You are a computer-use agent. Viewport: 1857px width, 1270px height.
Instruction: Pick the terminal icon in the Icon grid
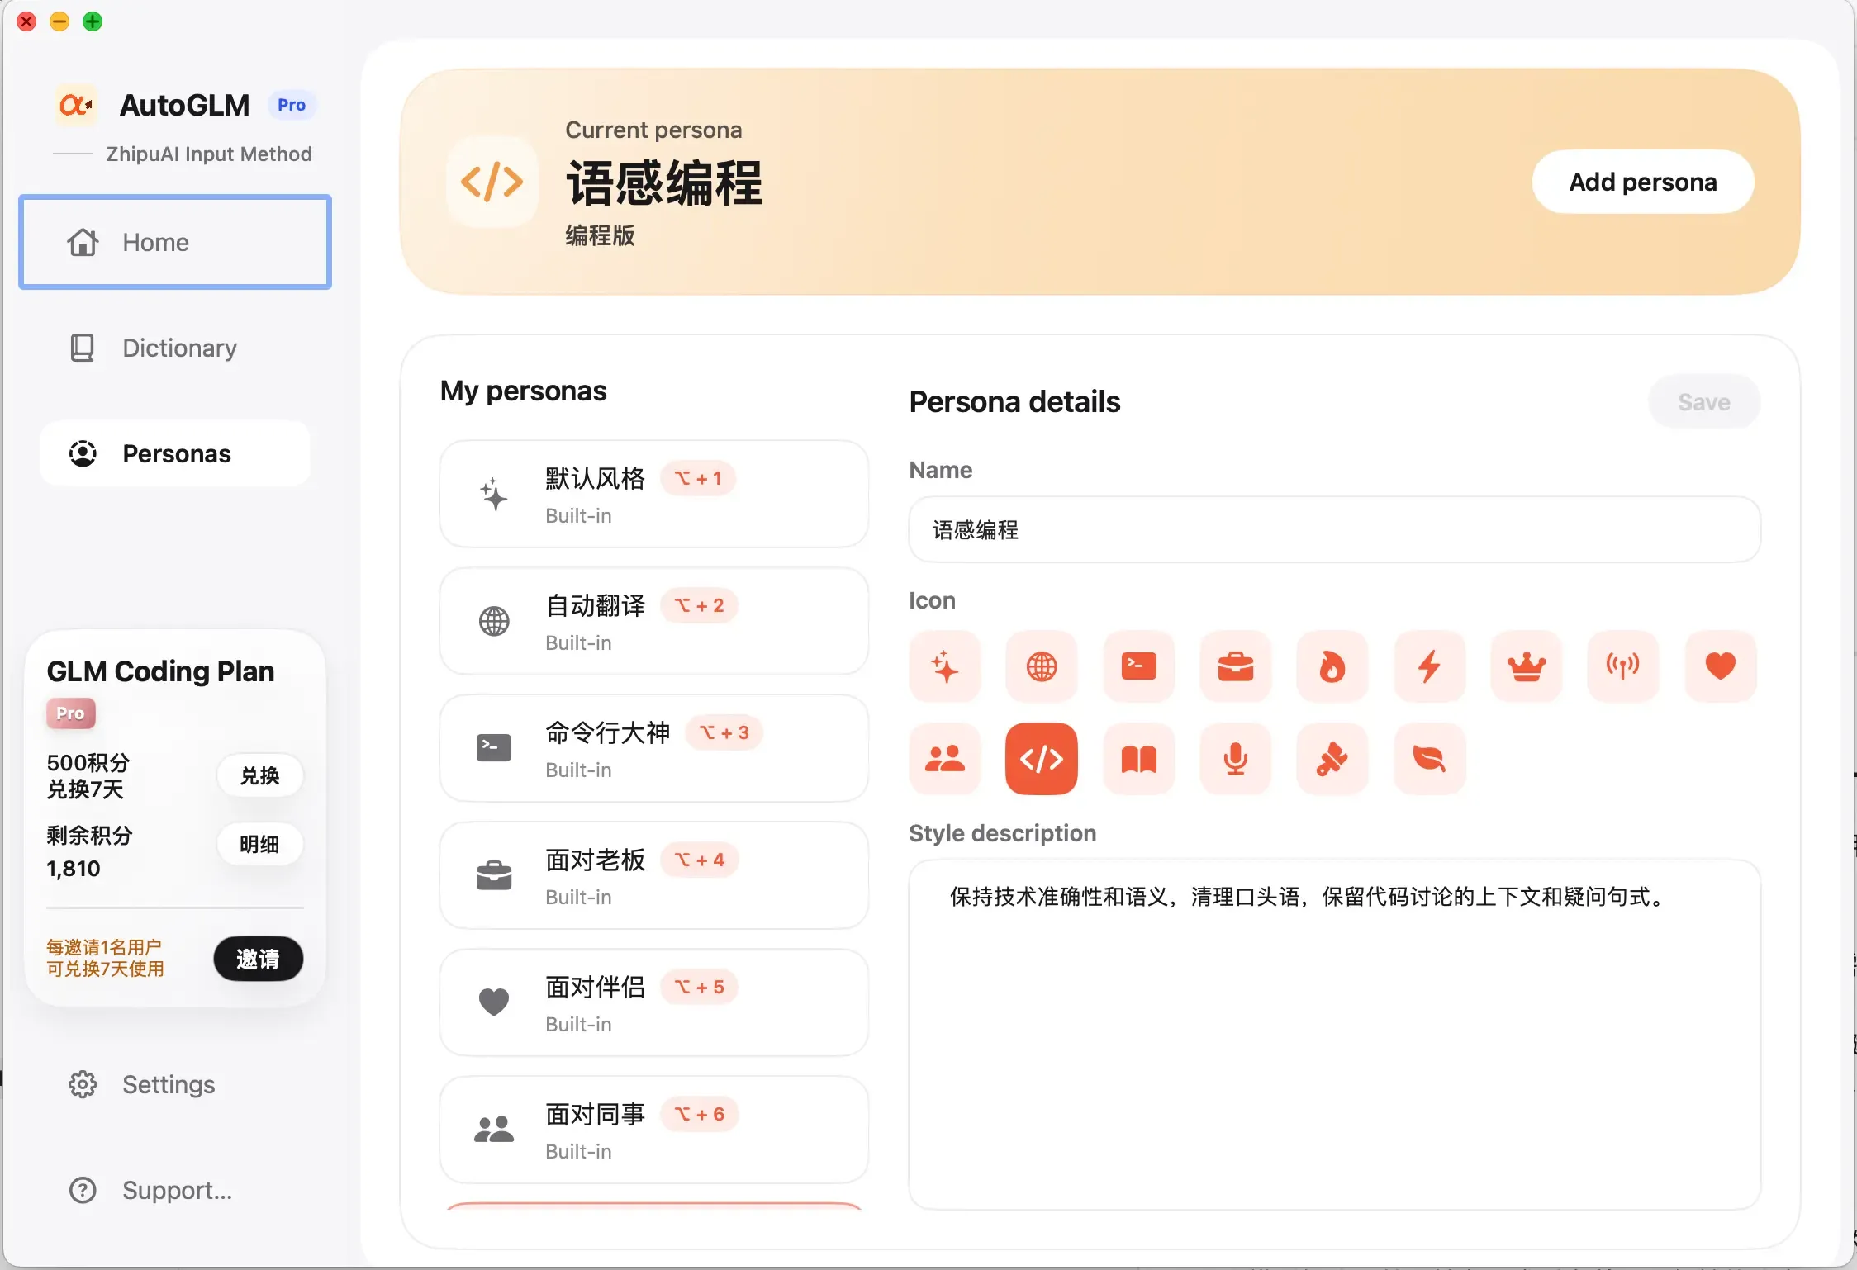coord(1138,666)
